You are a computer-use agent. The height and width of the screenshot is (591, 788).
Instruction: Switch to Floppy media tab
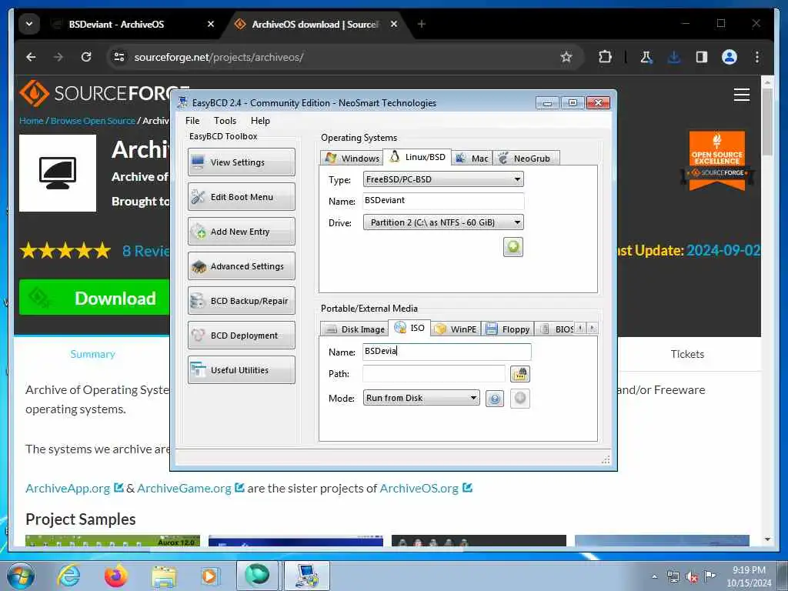[x=508, y=329]
